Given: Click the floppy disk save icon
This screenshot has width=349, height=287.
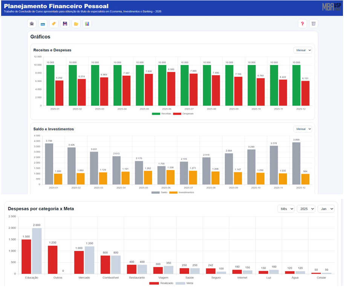Looking at the screenshot, I should 65,24.
